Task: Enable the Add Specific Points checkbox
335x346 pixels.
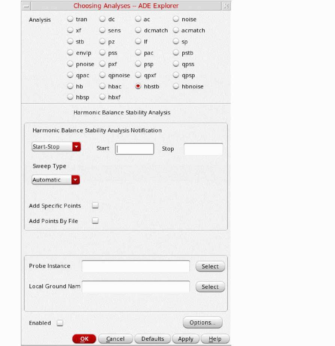Action: pos(95,205)
